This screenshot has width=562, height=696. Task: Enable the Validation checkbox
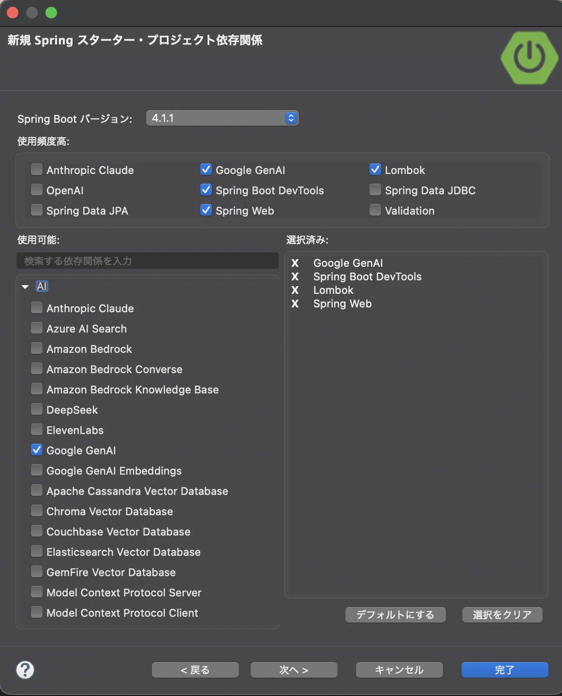[375, 210]
